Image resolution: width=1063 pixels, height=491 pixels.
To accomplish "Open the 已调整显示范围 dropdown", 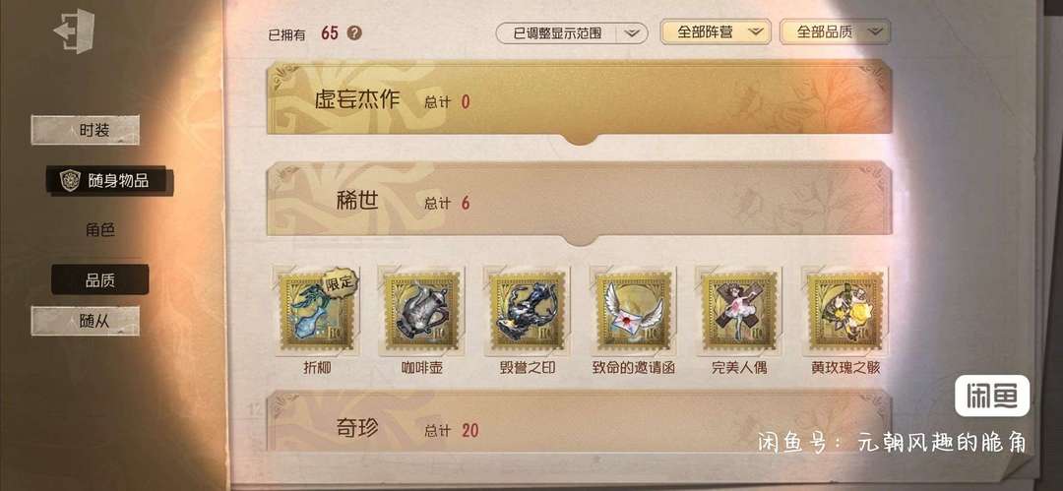I will 572,32.
